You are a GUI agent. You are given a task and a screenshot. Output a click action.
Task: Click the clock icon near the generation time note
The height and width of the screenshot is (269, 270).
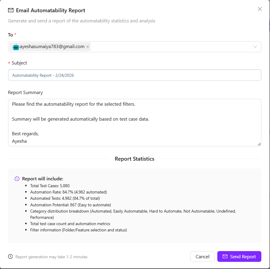coord(10,256)
